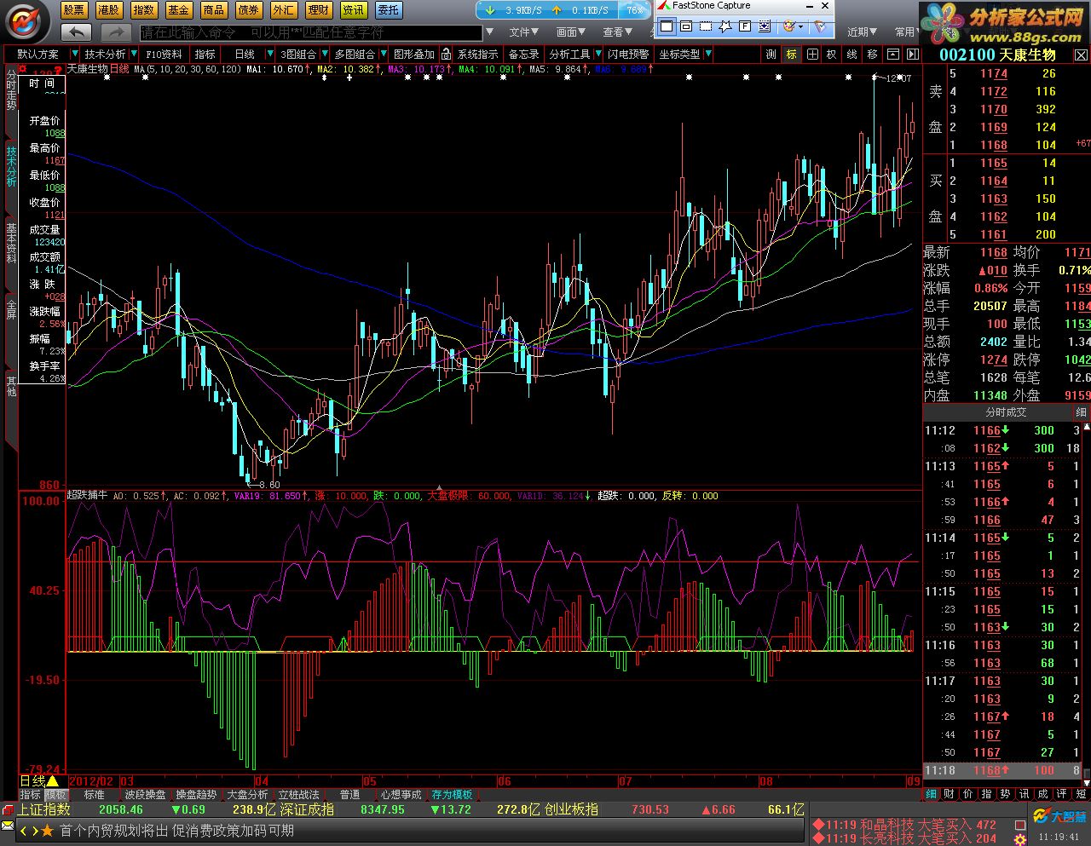
Task: Open the 外汇 category
Action: coord(284,10)
